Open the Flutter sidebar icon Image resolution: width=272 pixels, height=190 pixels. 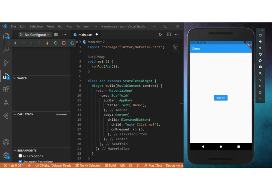click(x=6, y=116)
